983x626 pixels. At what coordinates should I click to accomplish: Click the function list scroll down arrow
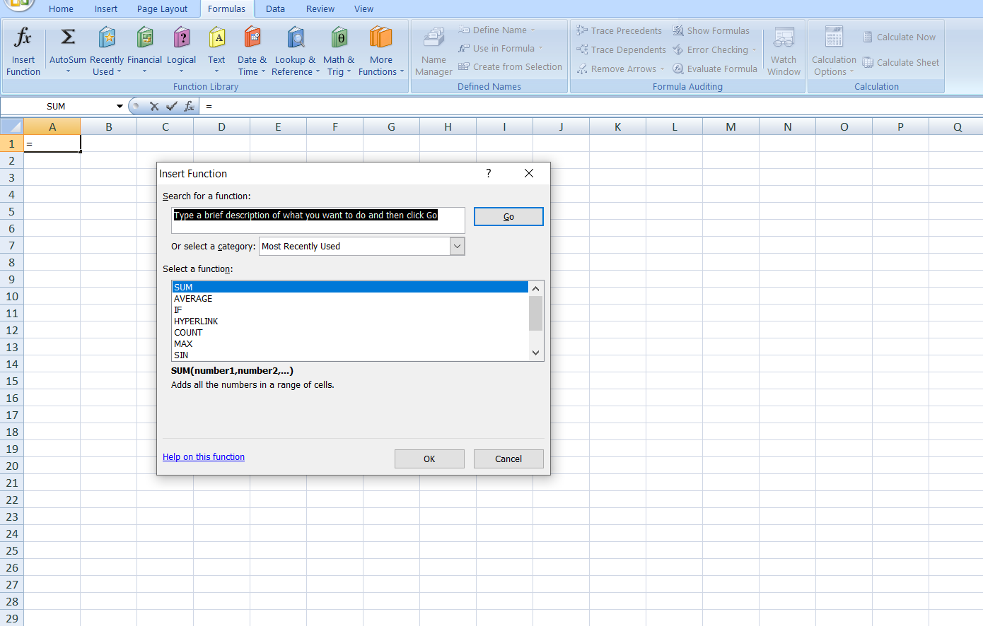535,353
